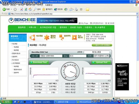Print the page with the printer icon
The height and width of the screenshot is (104, 139).
[76, 9]
